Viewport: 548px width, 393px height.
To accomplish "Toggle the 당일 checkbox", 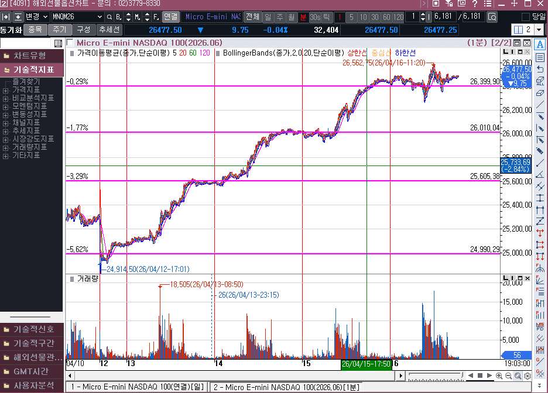I will 525,17.
